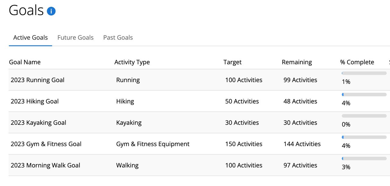Click the Gym & Fitness Equipment activity cell
390x186 pixels.
click(153, 144)
